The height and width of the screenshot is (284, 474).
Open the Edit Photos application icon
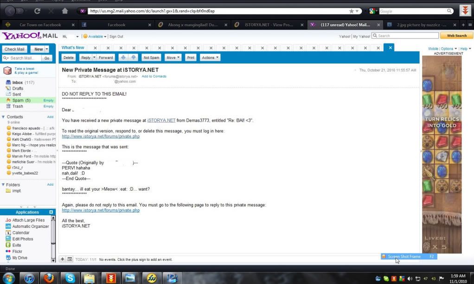point(8,239)
